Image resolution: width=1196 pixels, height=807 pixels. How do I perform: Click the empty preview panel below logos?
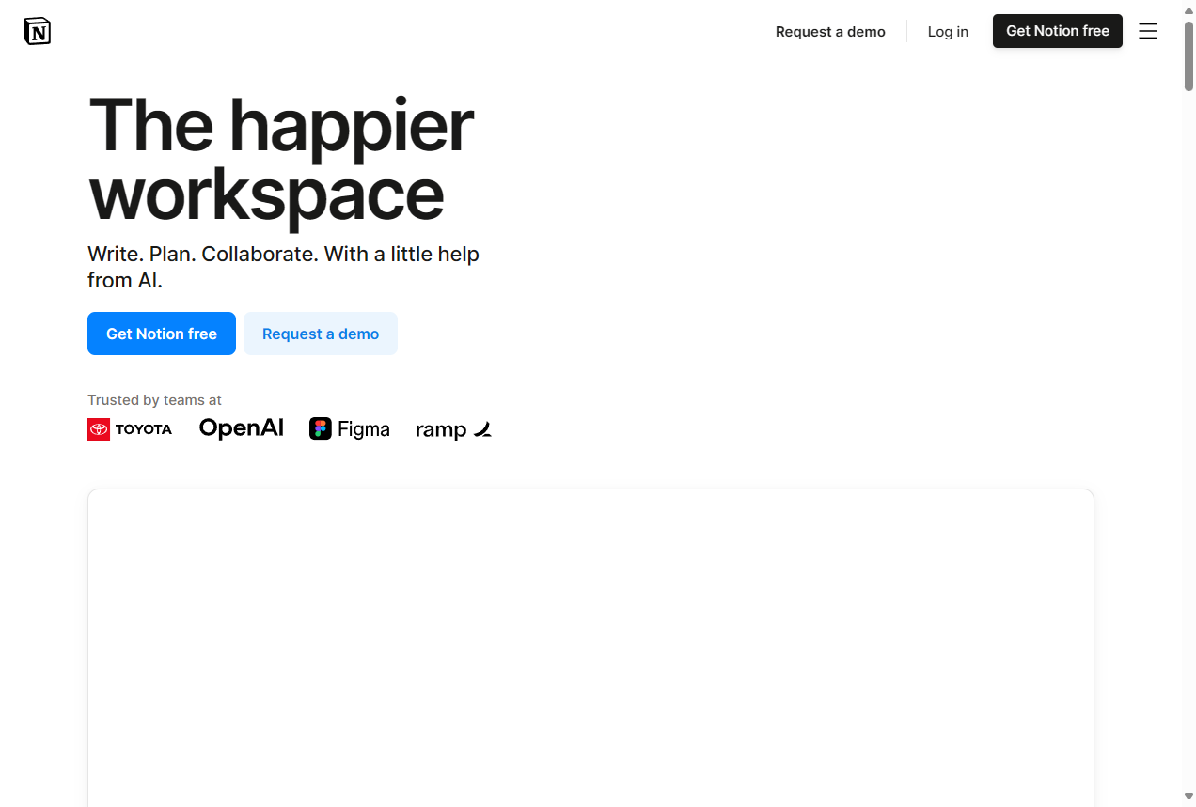(x=590, y=646)
